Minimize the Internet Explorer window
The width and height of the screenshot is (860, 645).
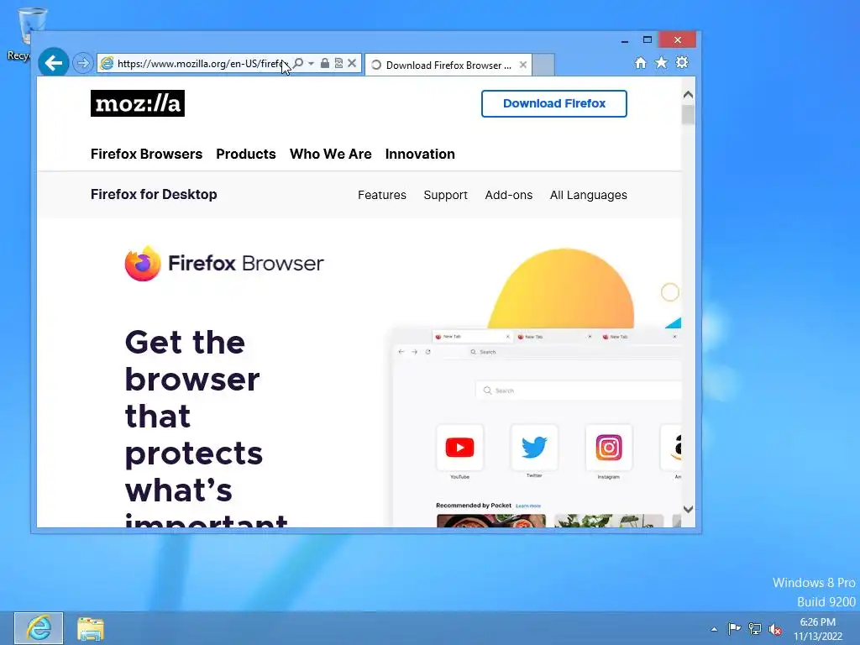(624, 40)
